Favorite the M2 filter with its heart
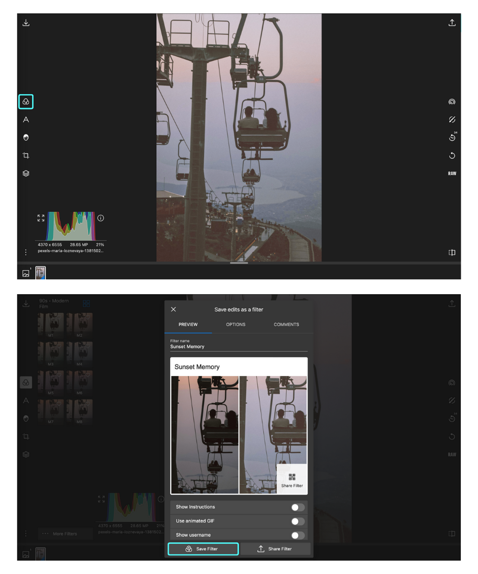This screenshot has width=478, height=574. (88, 318)
